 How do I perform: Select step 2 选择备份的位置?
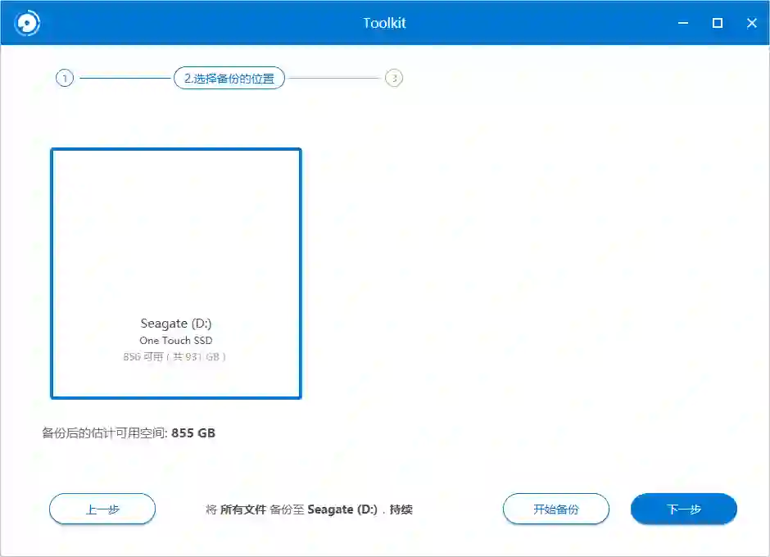(x=229, y=78)
